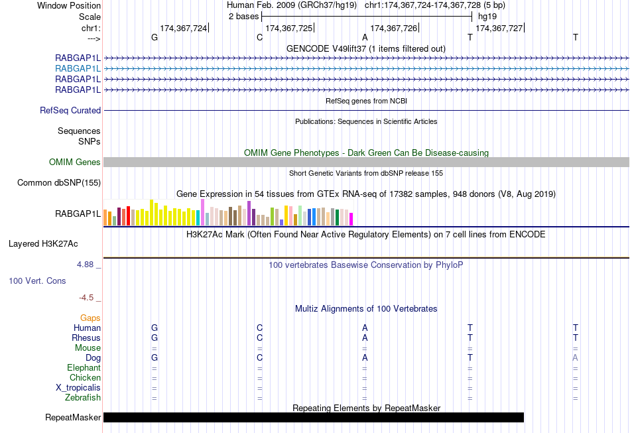Click the orange Gaps row label
Screen dimensions: 630x433
pyautogui.click(x=90, y=318)
